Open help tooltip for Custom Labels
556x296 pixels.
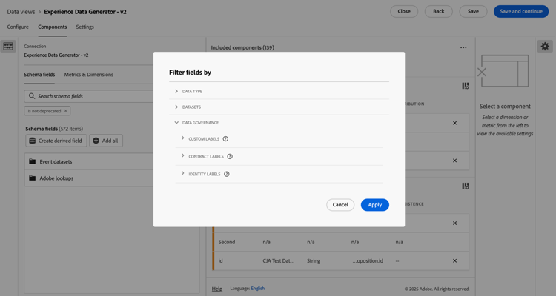[x=225, y=139]
